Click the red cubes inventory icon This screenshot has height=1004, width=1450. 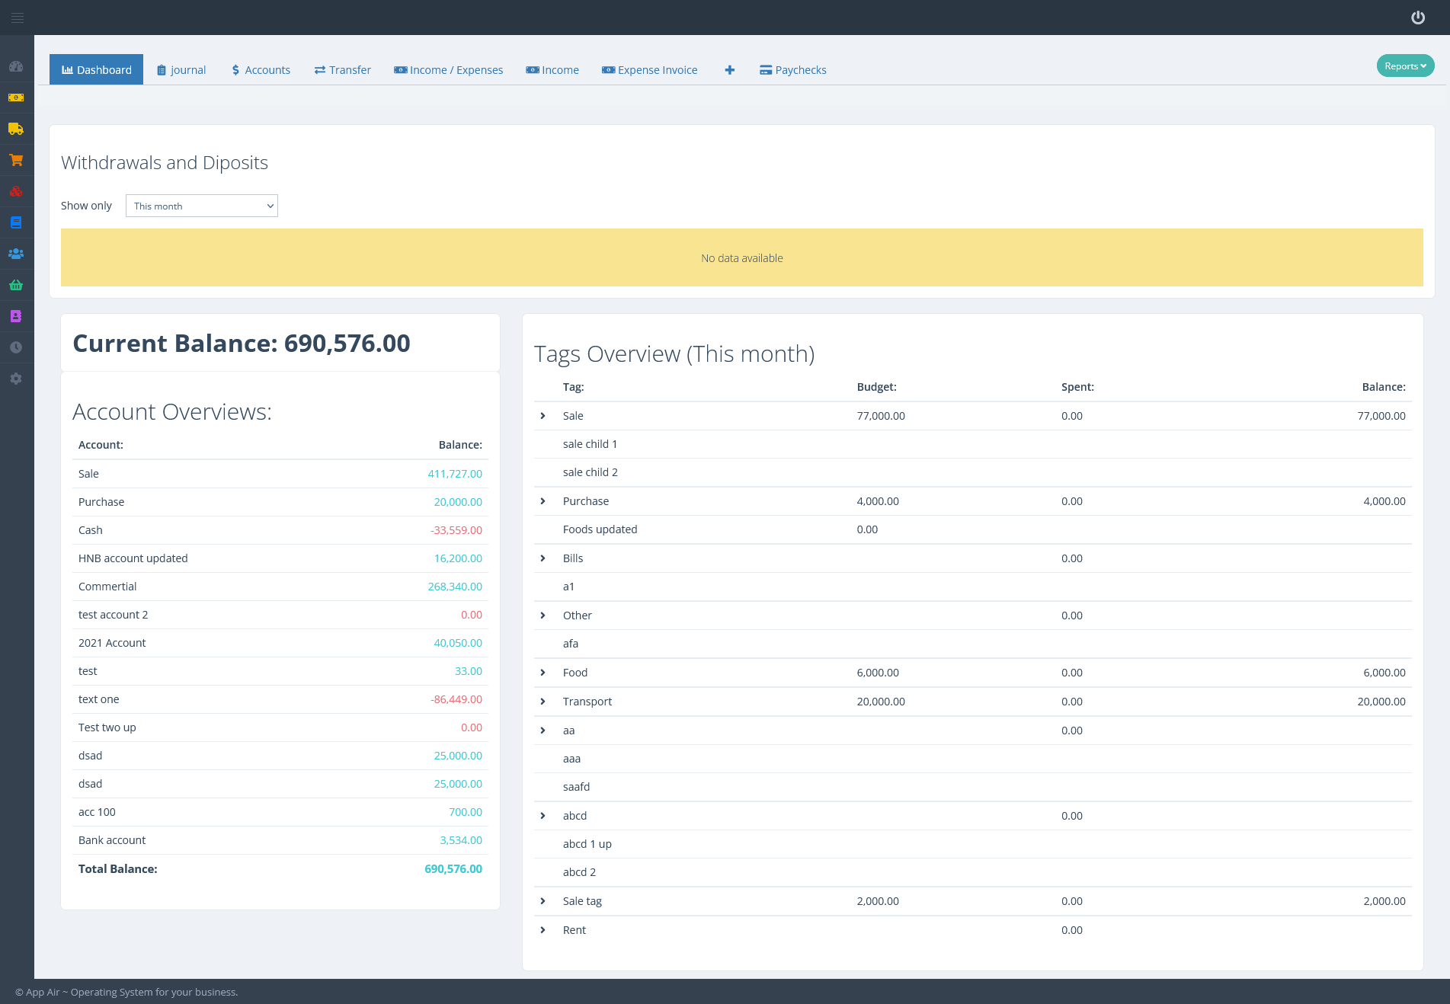[16, 191]
